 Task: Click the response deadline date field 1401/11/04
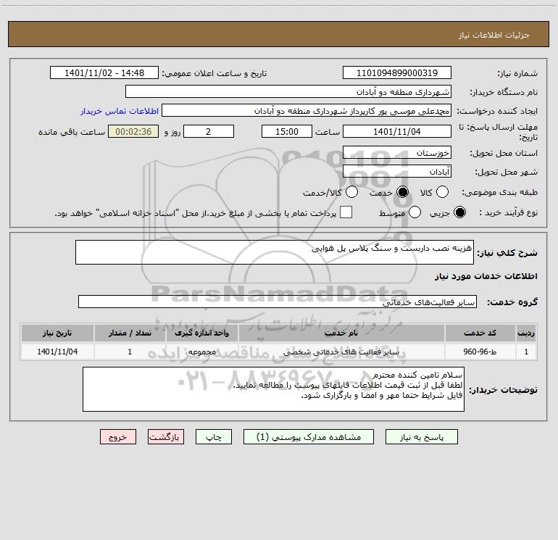pos(397,132)
